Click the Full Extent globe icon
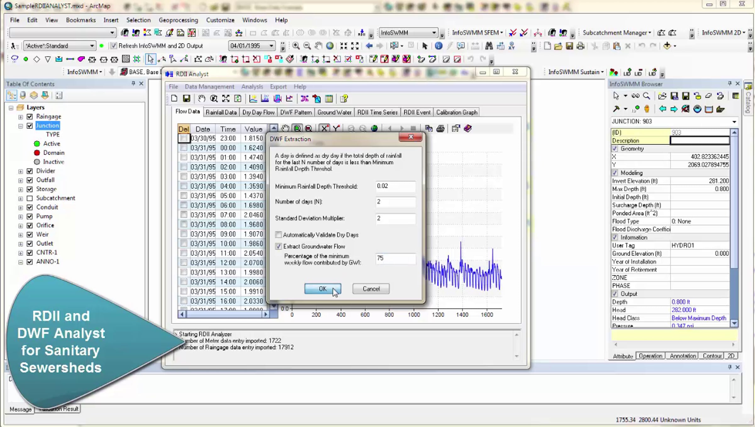 [x=330, y=46]
